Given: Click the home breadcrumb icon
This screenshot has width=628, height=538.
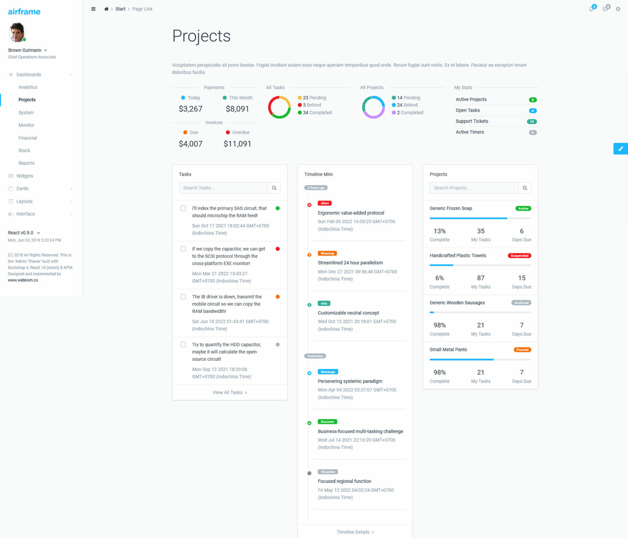Looking at the screenshot, I should 106,9.
